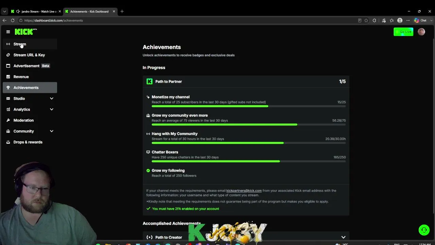The width and height of the screenshot is (435, 245).
Task: Click the 15/25 subscriber count
Action: 342,102
